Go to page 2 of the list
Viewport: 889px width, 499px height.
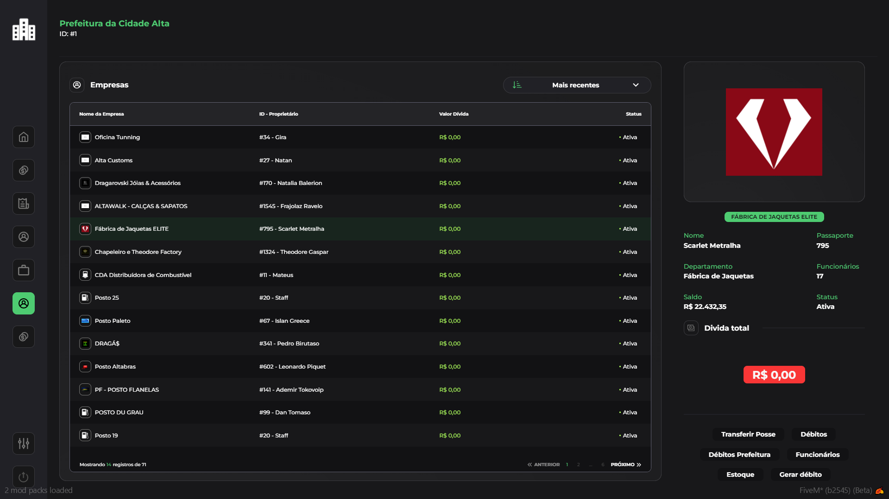tap(578, 465)
